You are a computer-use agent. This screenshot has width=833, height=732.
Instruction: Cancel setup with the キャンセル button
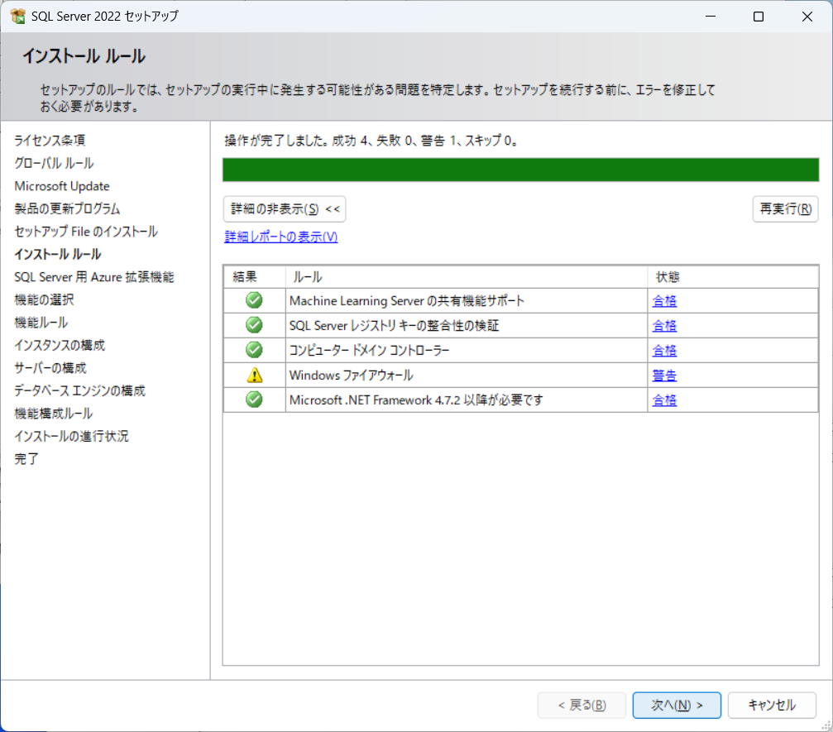tap(772, 706)
